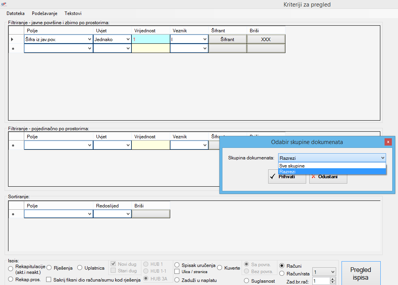The height and width of the screenshot is (285, 398).
Task: Select the Spisak uručenja radio option
Action: 177,265
